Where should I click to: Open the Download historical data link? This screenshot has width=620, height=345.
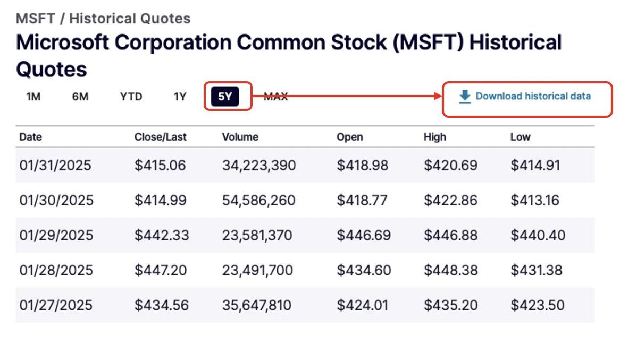(533, 97)
